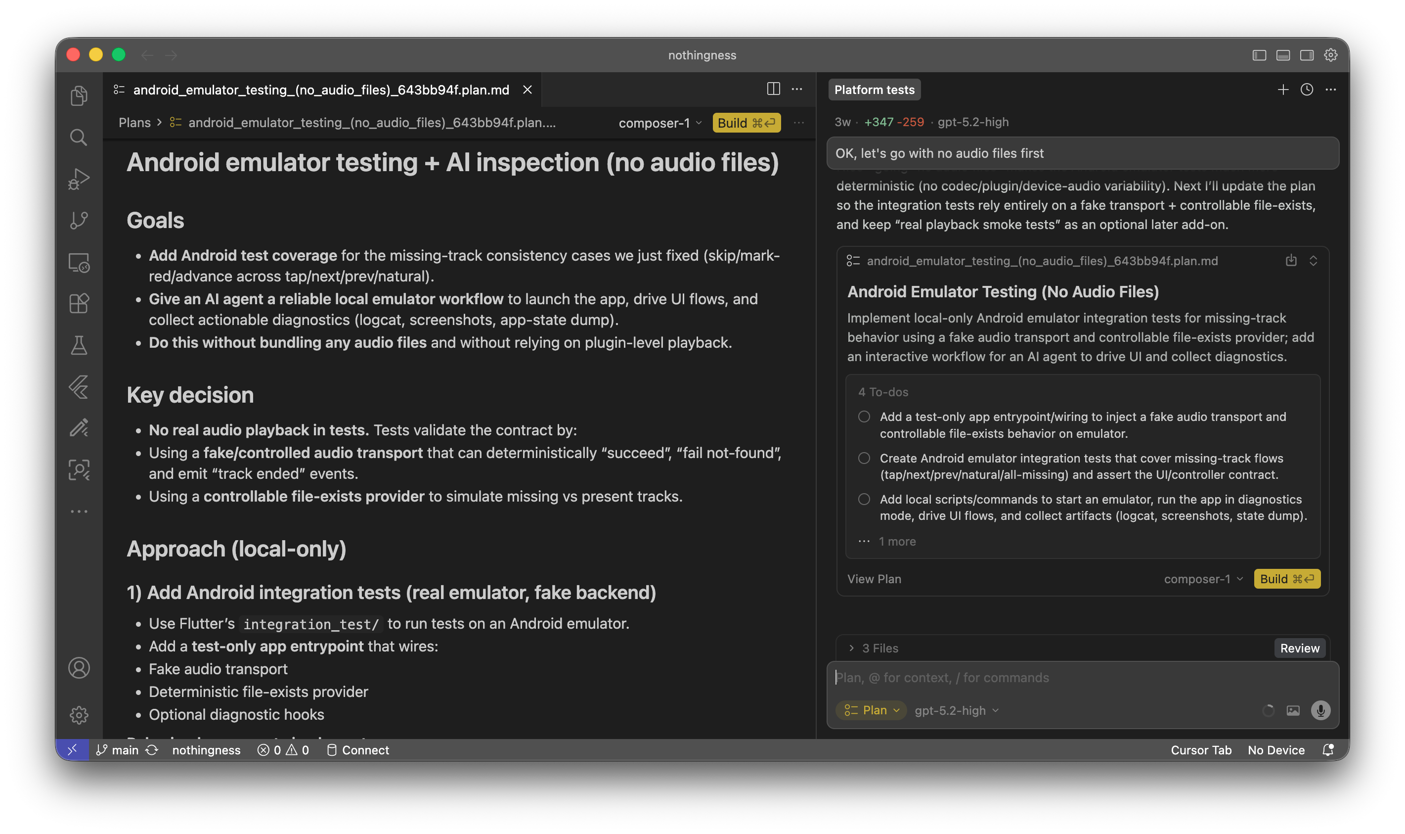Click the plan file name header in plan card
This screenshot has height=834, width=1405.
(1042, 261)
